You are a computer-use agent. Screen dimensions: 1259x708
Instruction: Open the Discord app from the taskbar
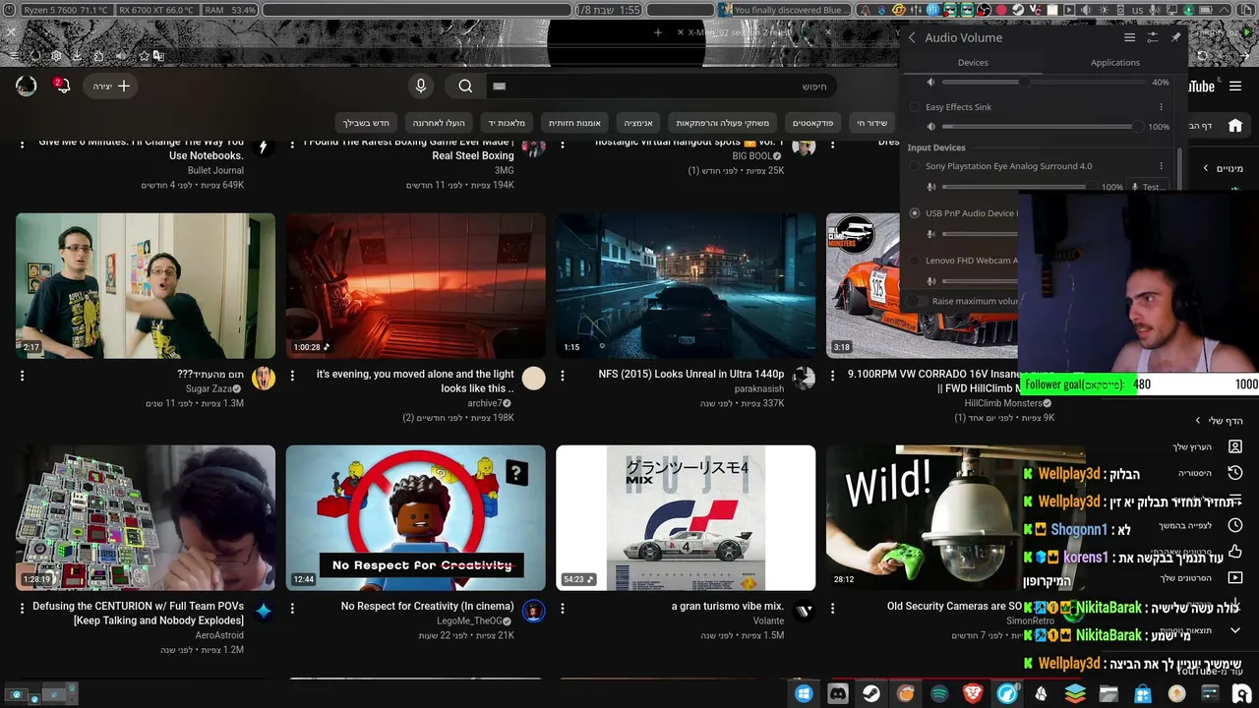838,693
